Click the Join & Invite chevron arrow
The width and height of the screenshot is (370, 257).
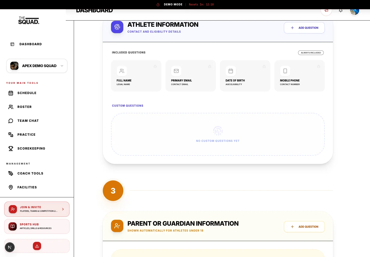tap(63, 209)
